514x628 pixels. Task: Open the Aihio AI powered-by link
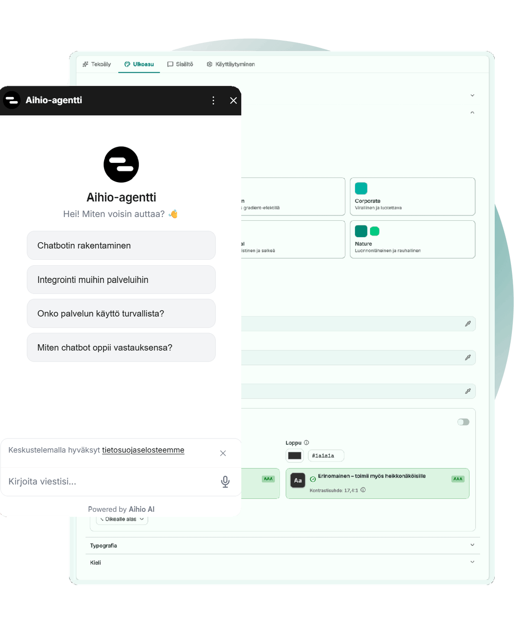tap(142, 509)
